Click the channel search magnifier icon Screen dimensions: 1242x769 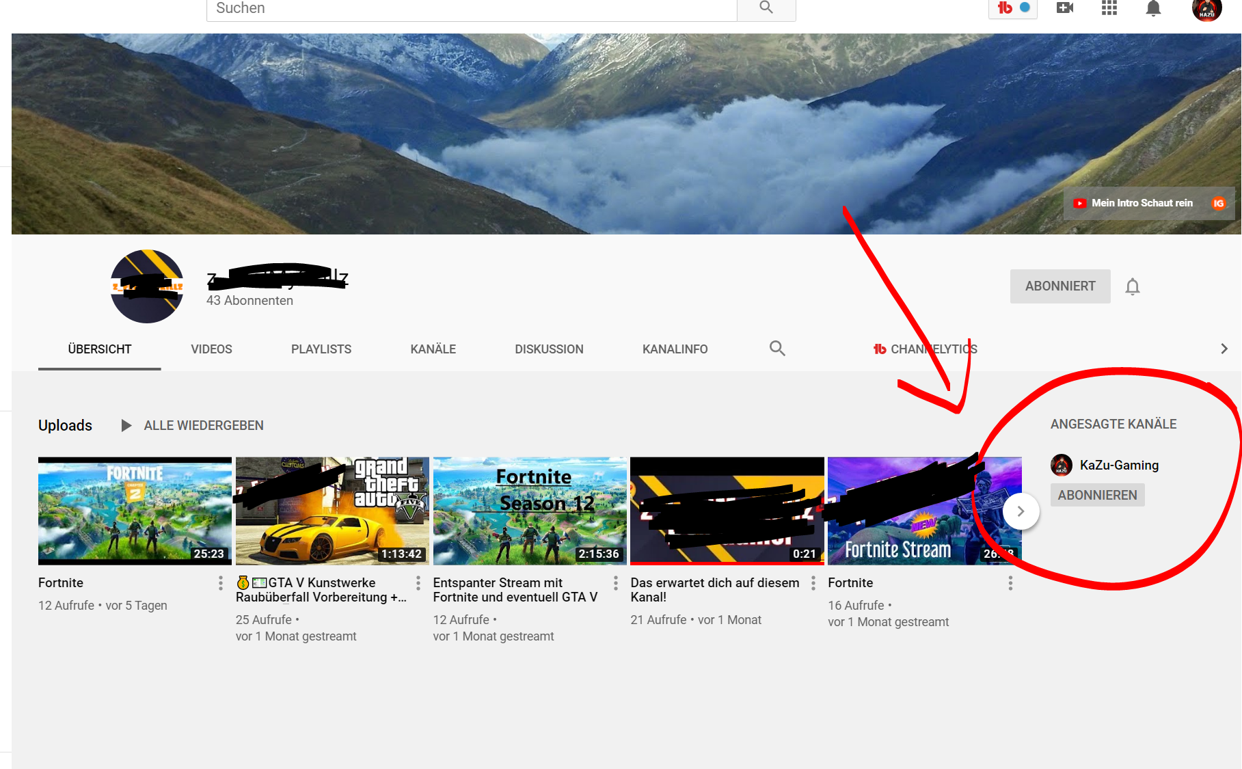coord(777,349)
